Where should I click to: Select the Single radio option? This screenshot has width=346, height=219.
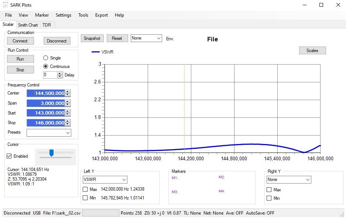pos(52,58)
